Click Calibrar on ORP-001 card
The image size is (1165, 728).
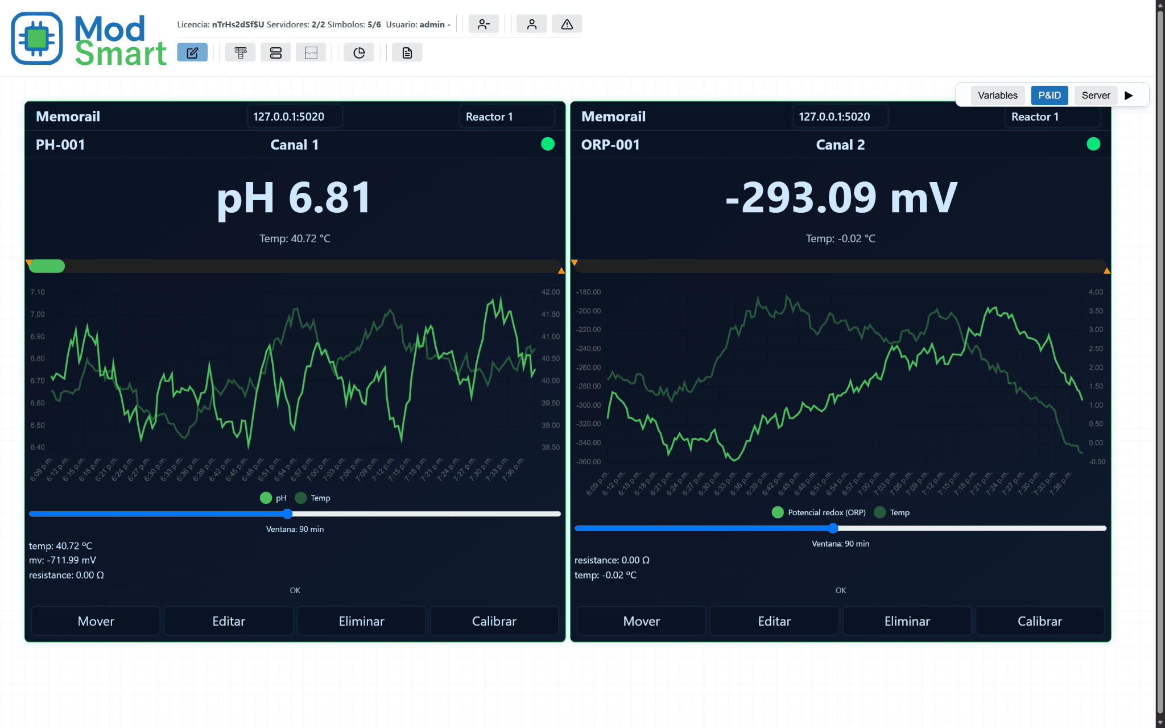[1040, 621]
